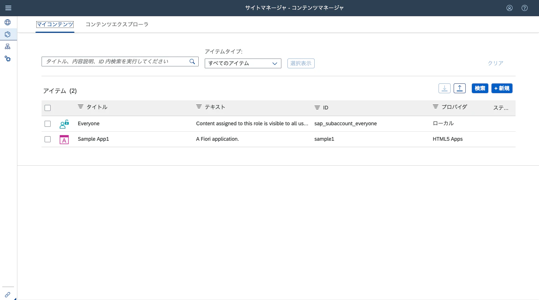Toggle the select-all checkbox in table header

click(x=48, y=108)
